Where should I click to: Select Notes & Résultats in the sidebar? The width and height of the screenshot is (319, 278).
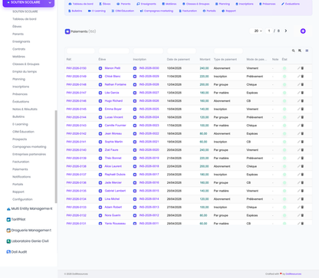click(25, 109)
